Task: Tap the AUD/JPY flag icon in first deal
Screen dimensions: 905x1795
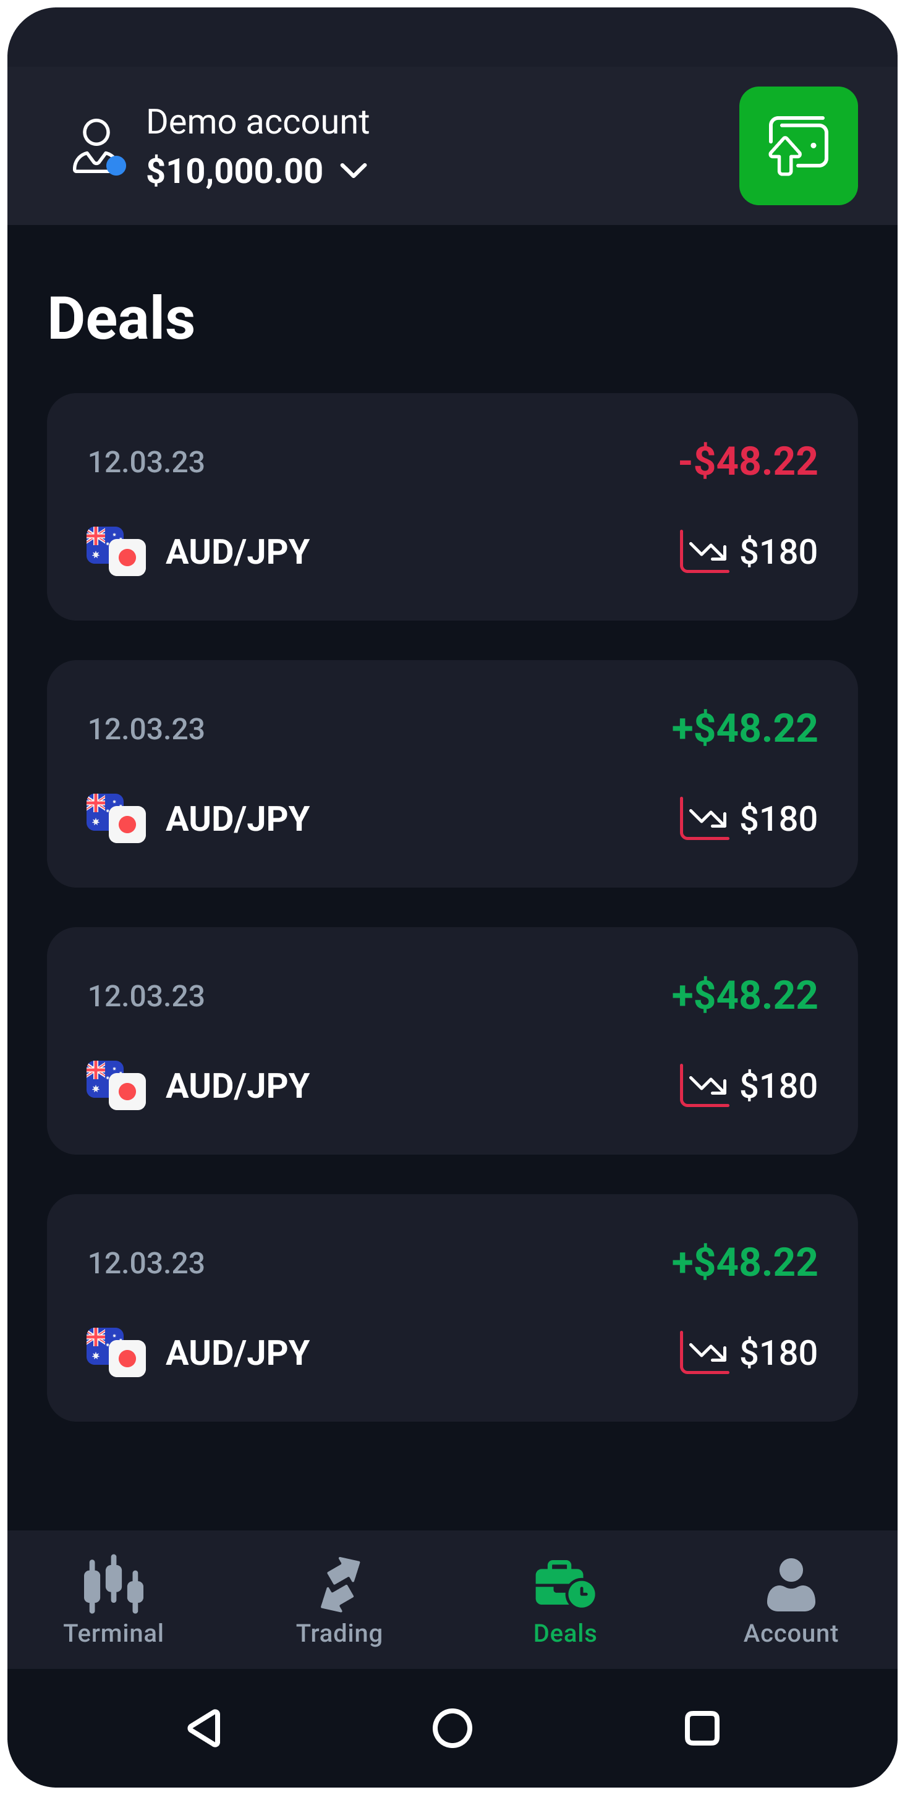Action: 116,551
